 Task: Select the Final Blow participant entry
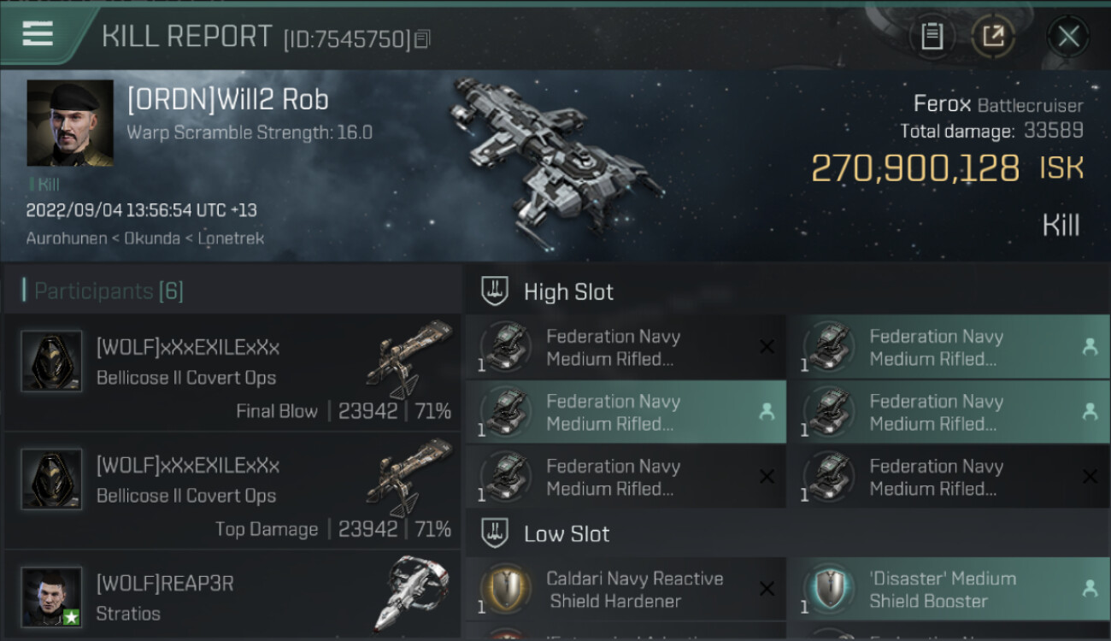[232, 373]
